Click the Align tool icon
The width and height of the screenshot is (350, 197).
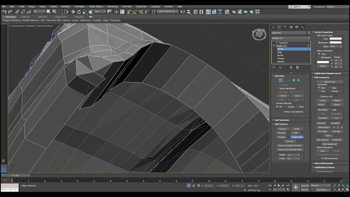(189, 12)
